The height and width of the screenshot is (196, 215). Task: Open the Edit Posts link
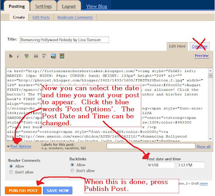tap(41, 17)
